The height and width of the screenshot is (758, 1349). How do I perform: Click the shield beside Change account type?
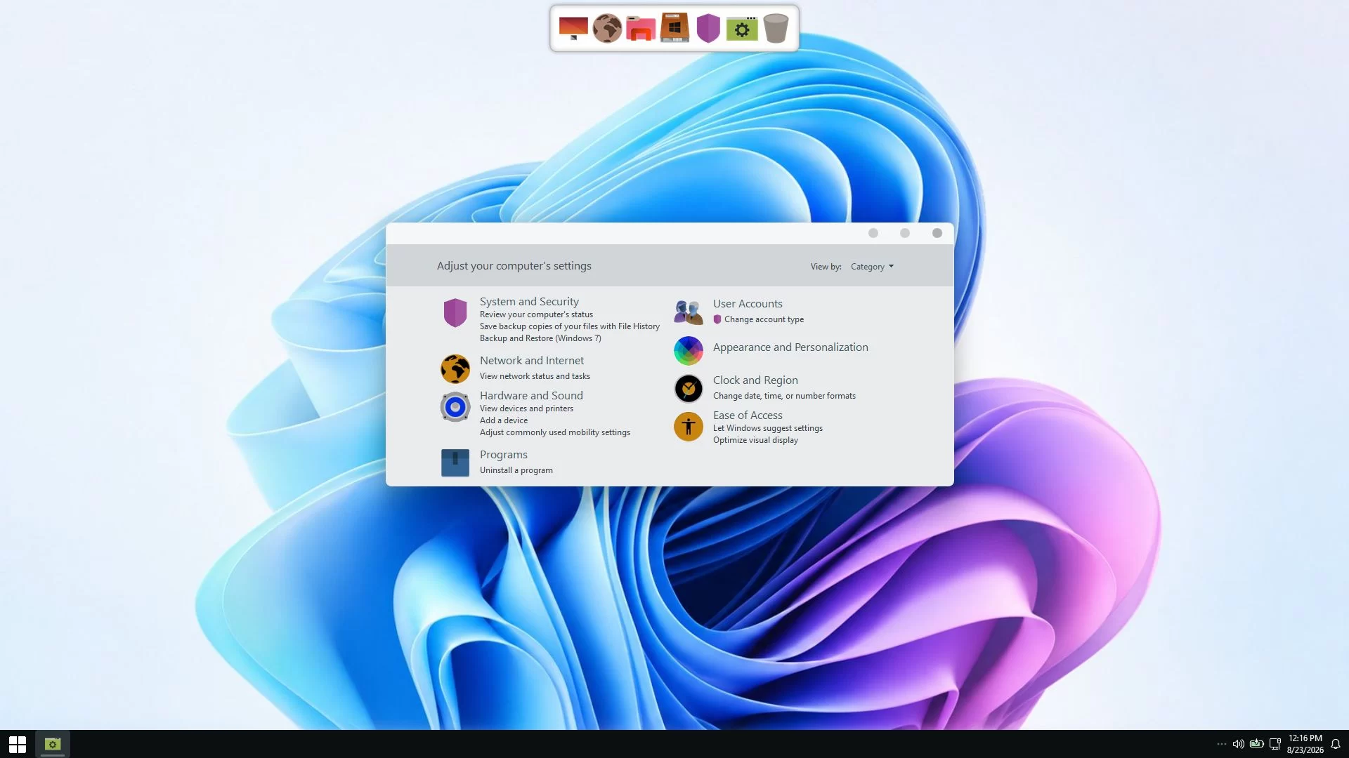[717, 319]
